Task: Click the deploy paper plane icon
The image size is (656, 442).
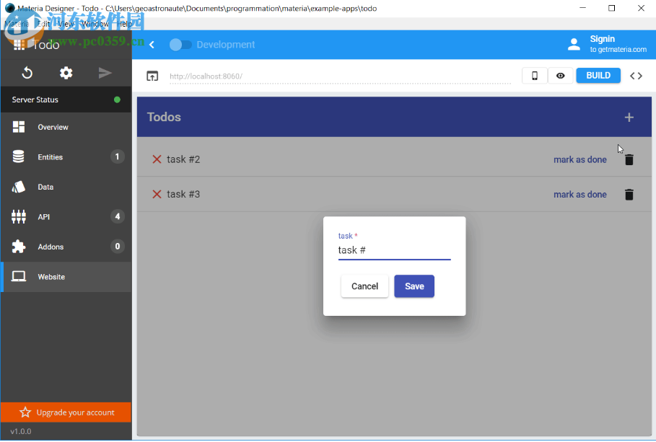Action: tap(105, 73)
